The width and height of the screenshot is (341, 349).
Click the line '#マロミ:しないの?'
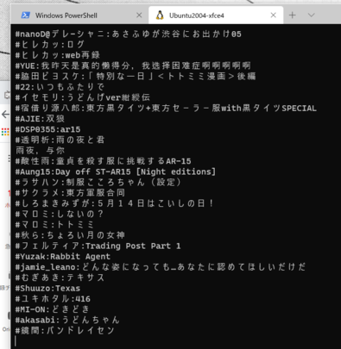(60, 214)
